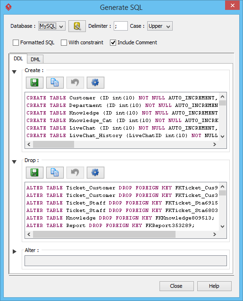
Task: Revert changes in the Drop section
Action: tap(75, 172)
